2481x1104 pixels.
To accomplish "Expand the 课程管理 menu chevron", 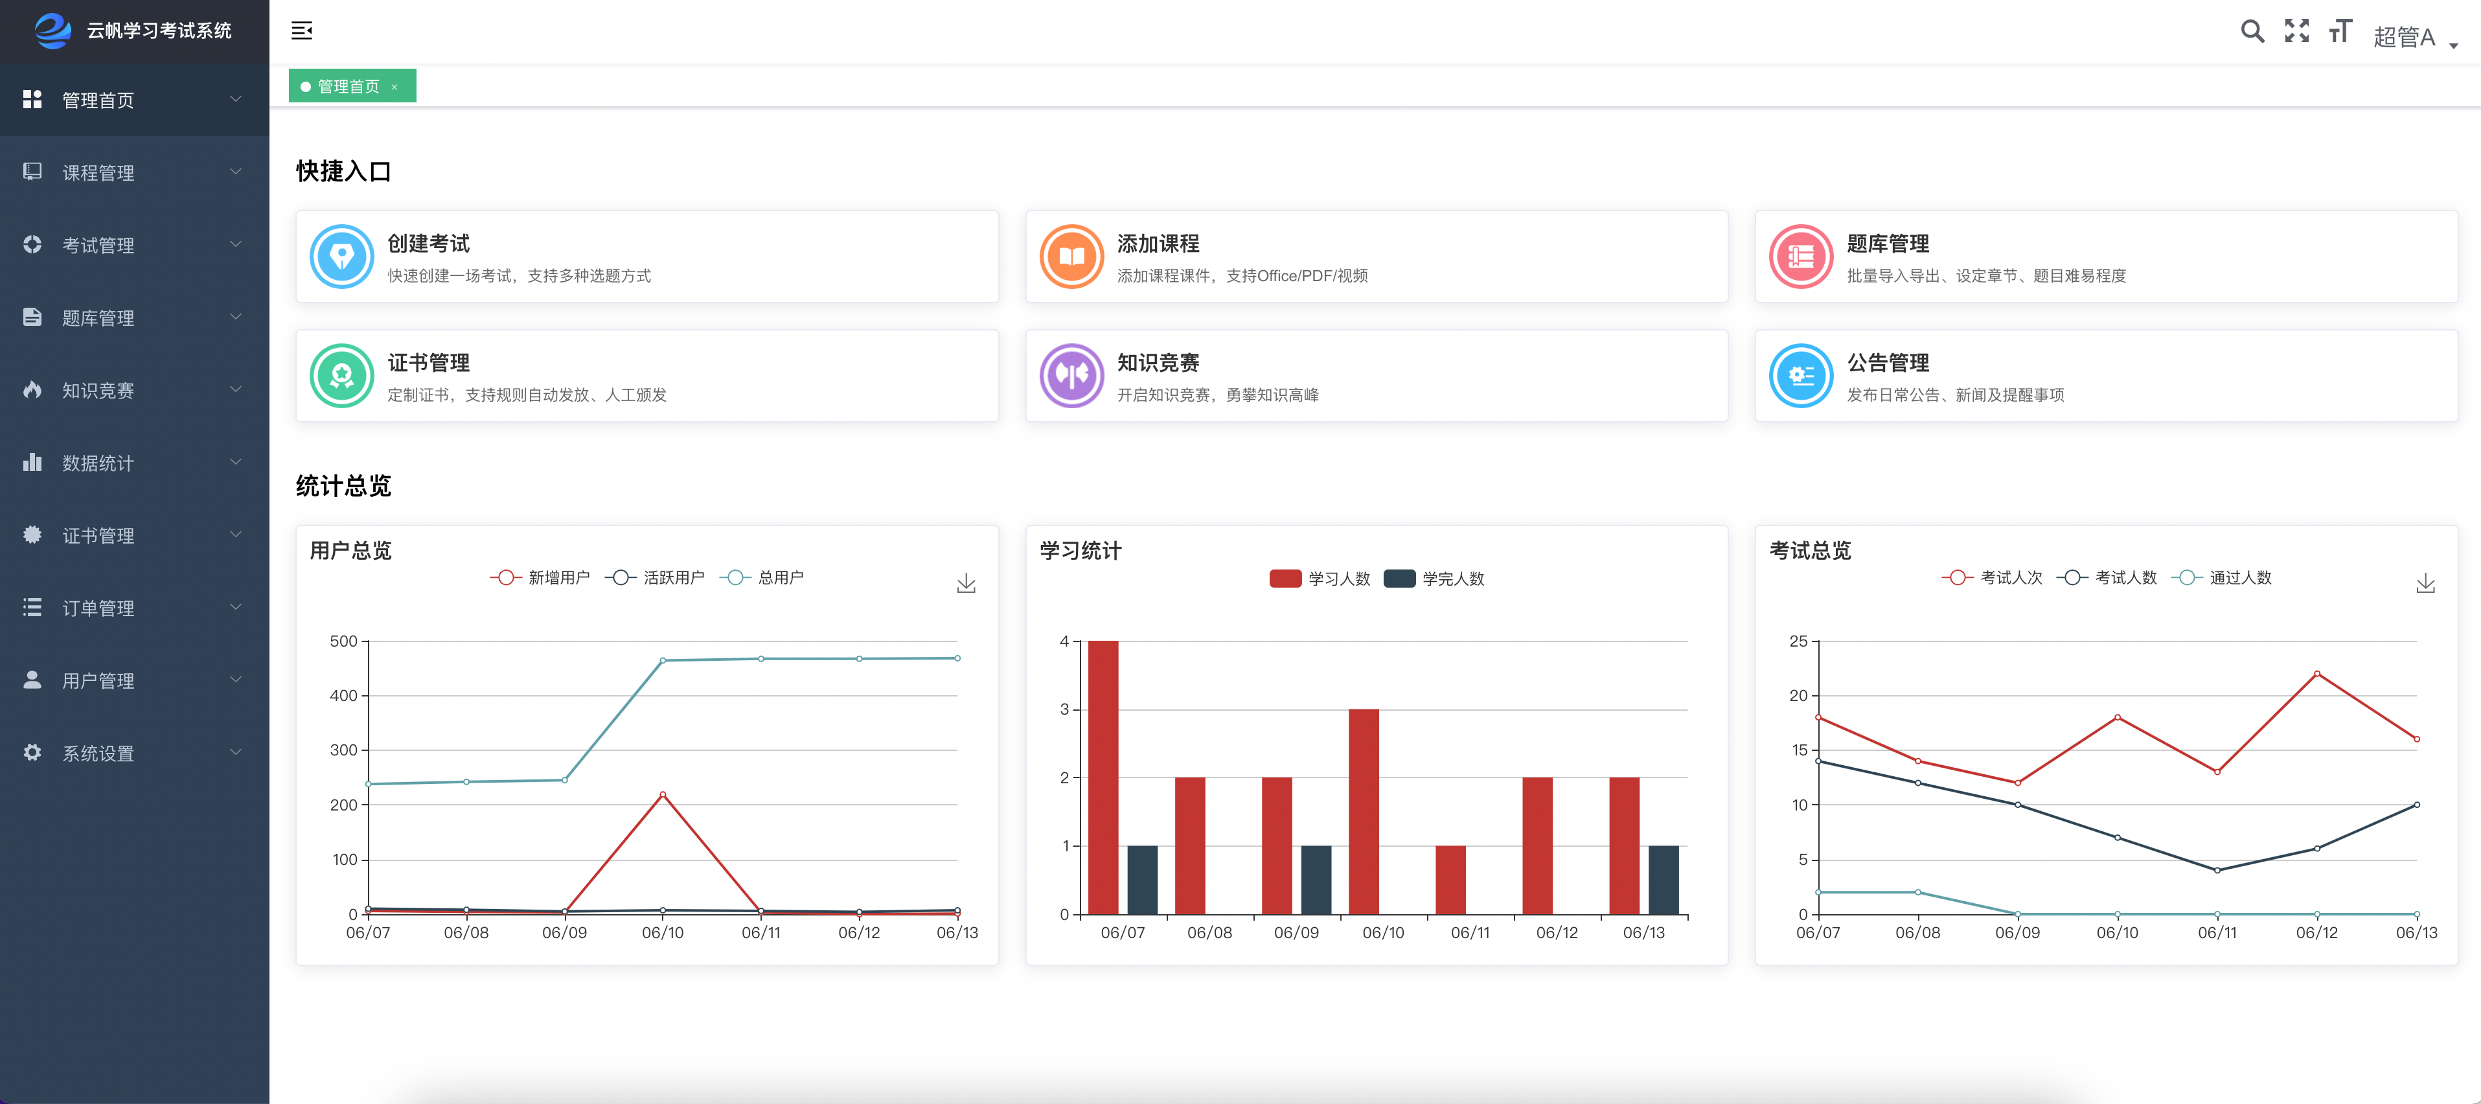I will [x=235, y=172].
